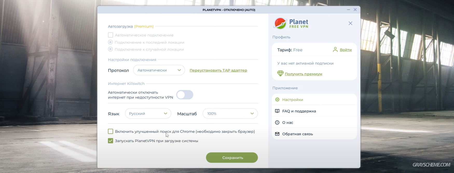Image resolution: width=454 pixels, height=173 pixels.
Task: Open the Язык dropdown showing Русский
Action: pyautogui.click(x=148, y=114)
